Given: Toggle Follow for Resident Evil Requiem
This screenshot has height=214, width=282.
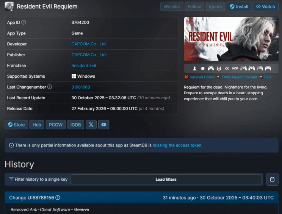Looking at the screenshot, I should pyautogui.click(x=194, y=6).
